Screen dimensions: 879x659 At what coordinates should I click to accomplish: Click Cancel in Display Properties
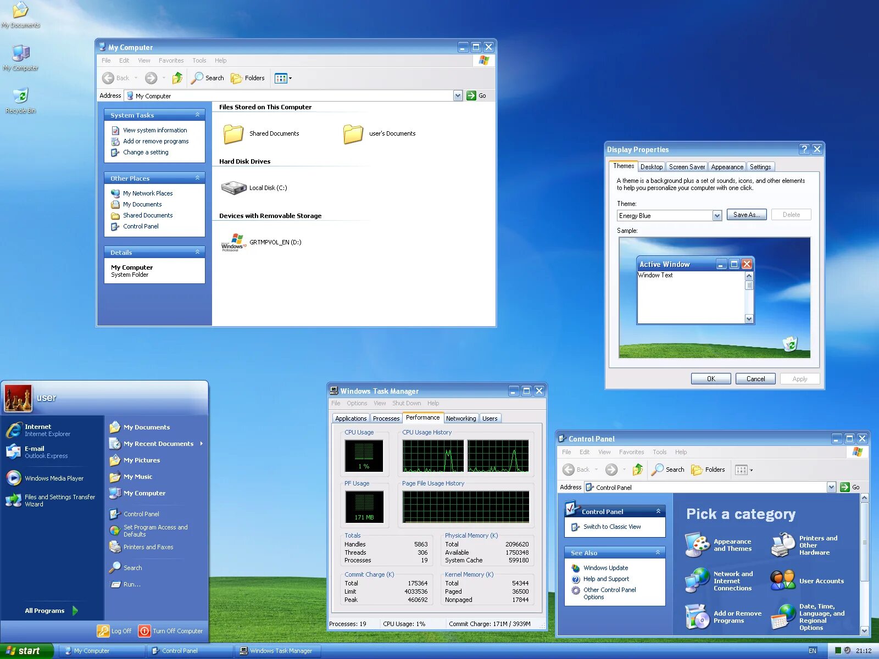coord(755,379)
